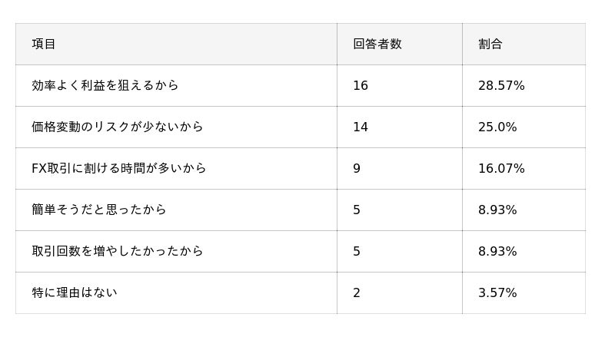
Task: Click the count 5 in 取引回数を増やしたかったから row
Action: (357, 251)
